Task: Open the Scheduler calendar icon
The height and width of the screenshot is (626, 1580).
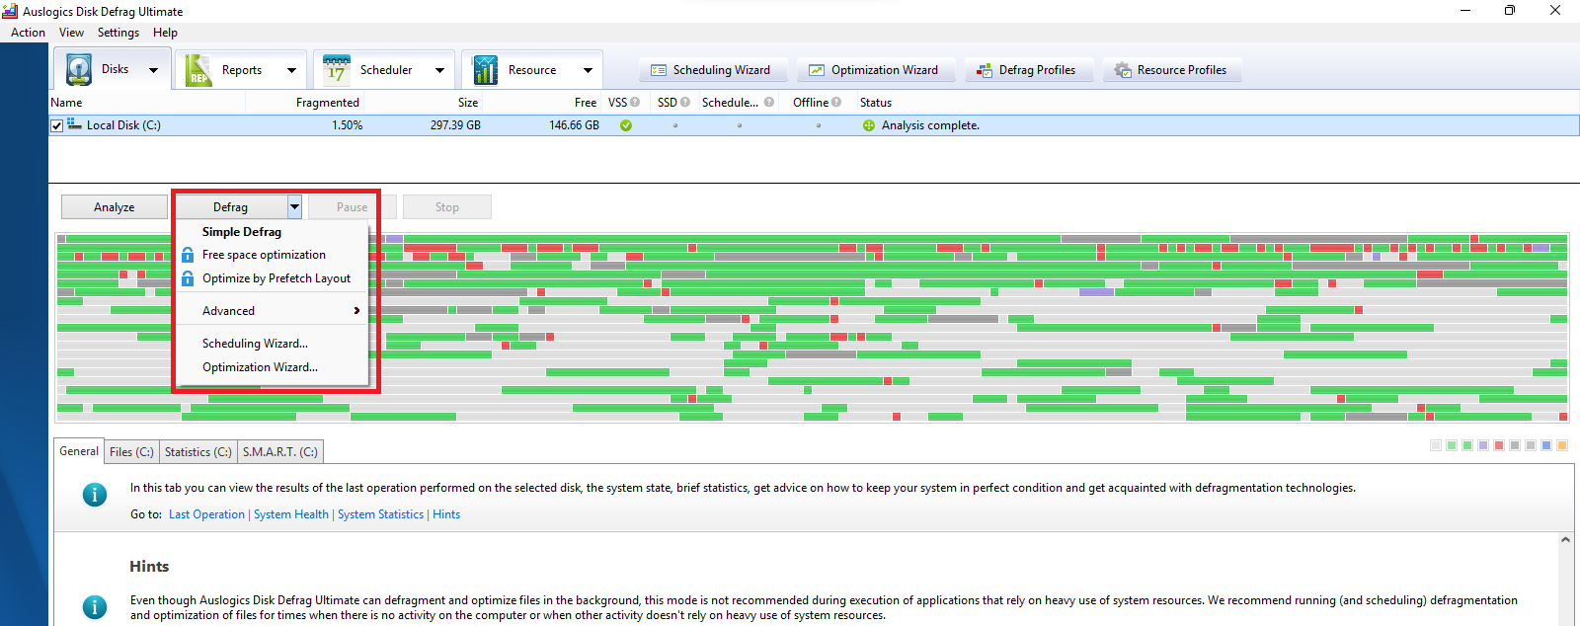Action: point(337,70)
